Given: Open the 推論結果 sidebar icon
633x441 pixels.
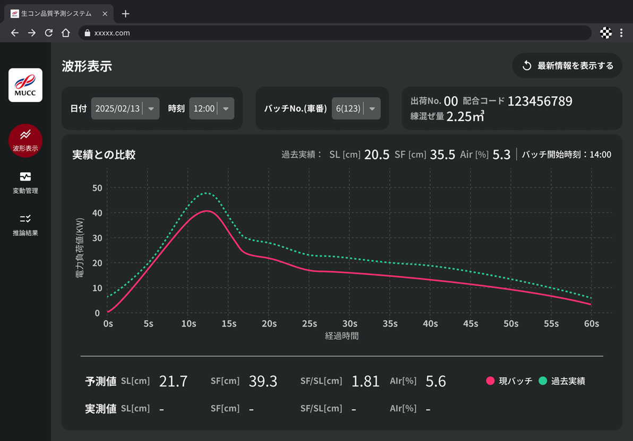Looking at the screenshot, I should (25, 224).
